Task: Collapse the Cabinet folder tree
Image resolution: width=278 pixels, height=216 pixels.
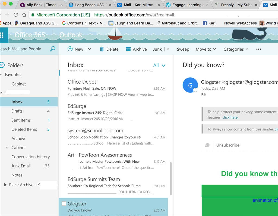Action: tap(7, 148)
